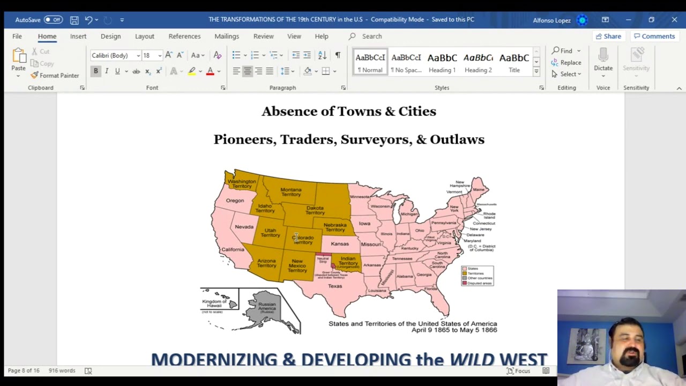Toggle Underline formatting
The width and height of the screenshot is (686, 386).
pyautogui.click(x=117, y=71)
